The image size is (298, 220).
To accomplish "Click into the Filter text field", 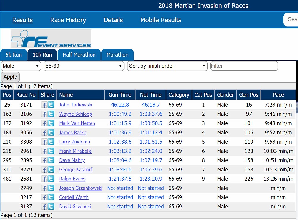I will point(244,66).
